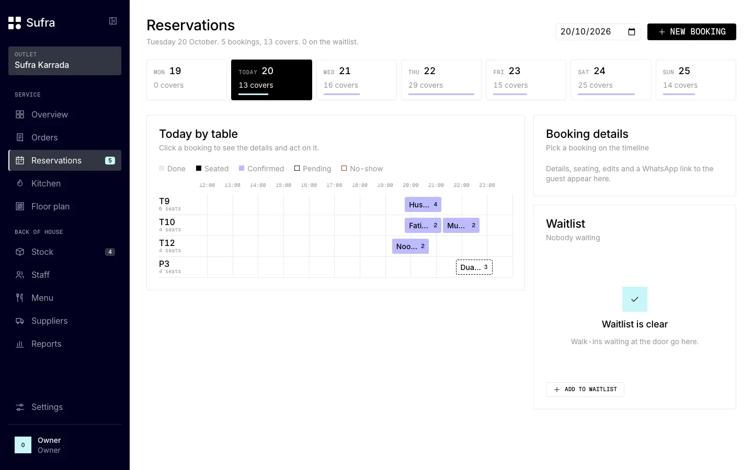Switch to the Sun 25 day tab

click(x=696, y=80)
